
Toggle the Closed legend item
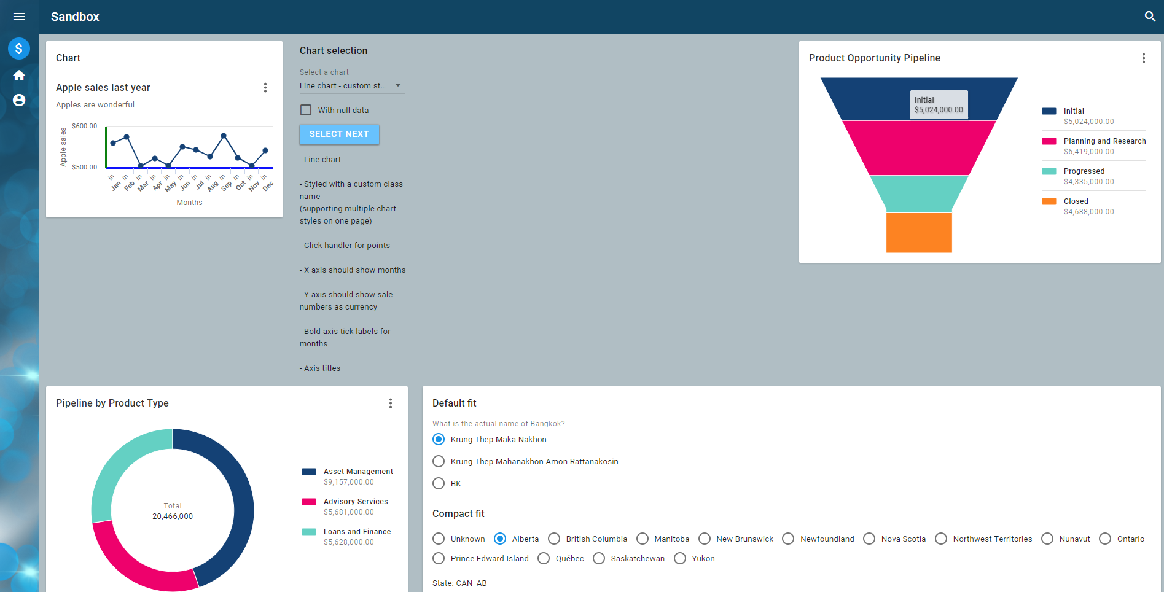(x=1076, y=201)
